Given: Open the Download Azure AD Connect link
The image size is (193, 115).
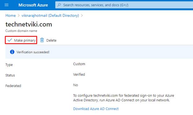Looking at the screenshot, I should click(96, 109).
